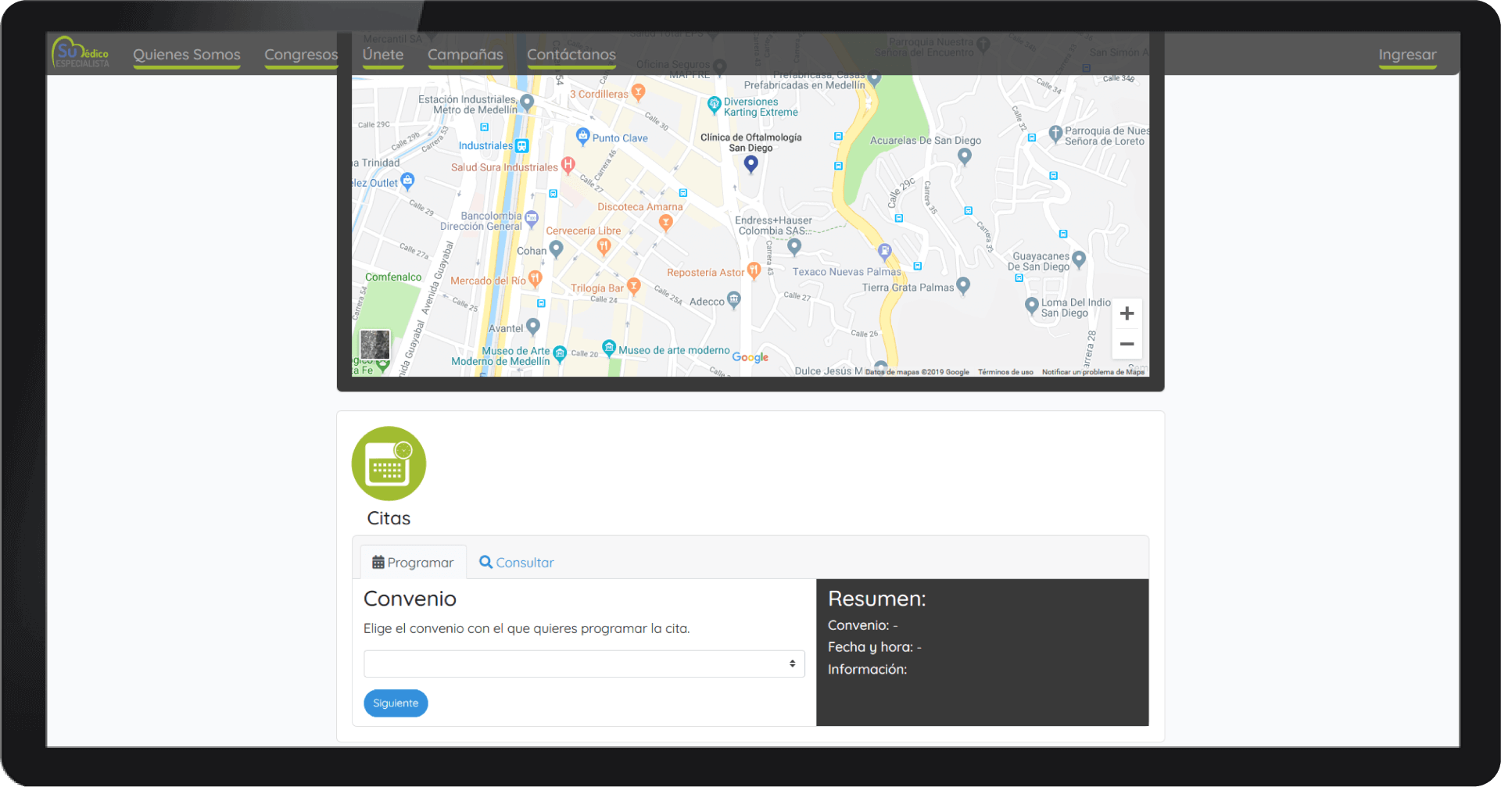Click the Endress+Hauser Colombia marker
Image resolution: width=1501 pixels, height=787 pixels.
coord(794,247)
